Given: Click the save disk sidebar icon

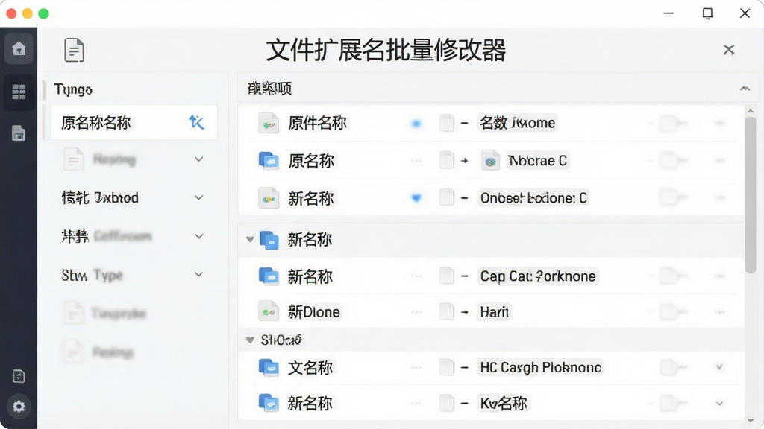Looking at the screenshot, I should coord(19,133).
